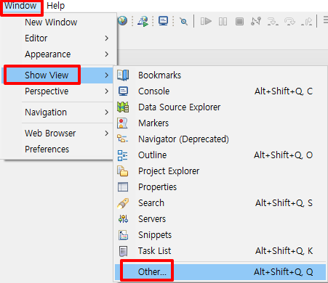This screenshot has width=328, height=283.
Task: Select the Bookmarks label text
Action: coord(159,75)
